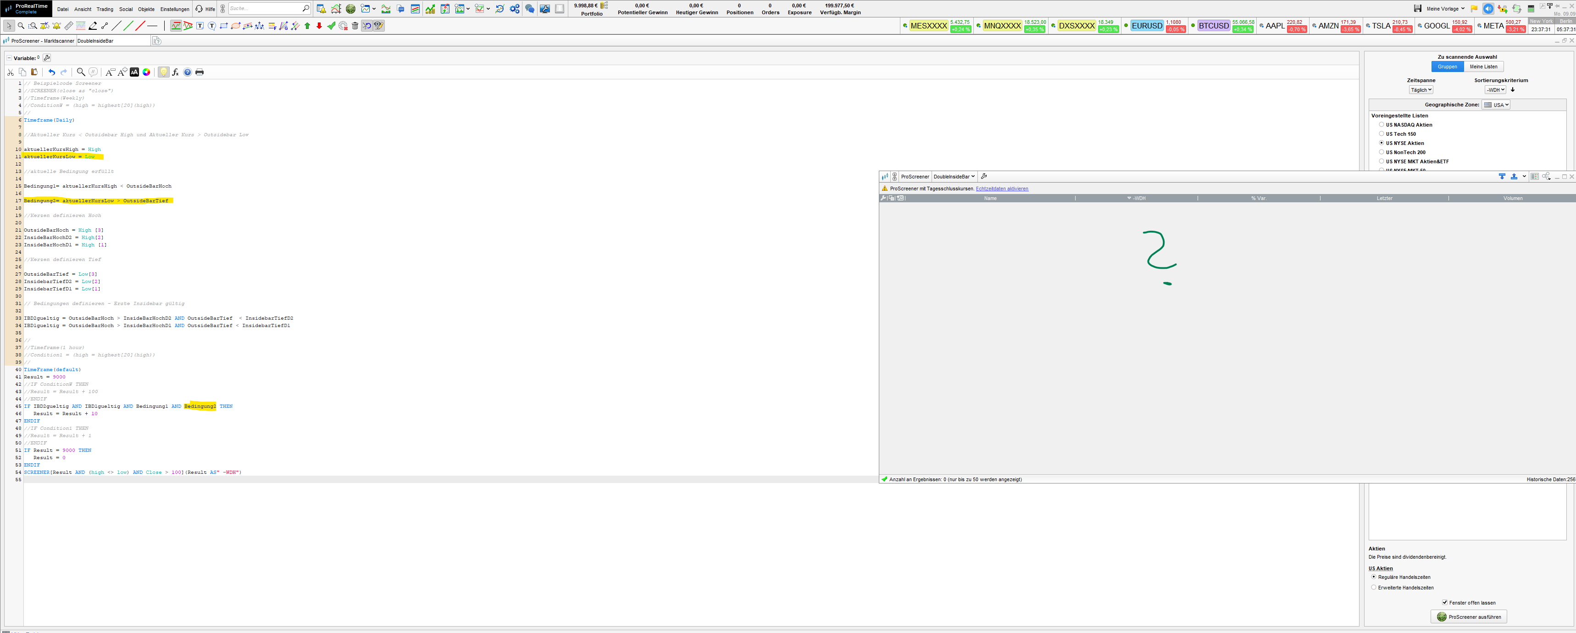This screenshot has height=633, width=1576.
Task: Click the printer icon in code editor
Action: (x=200, y=72)
